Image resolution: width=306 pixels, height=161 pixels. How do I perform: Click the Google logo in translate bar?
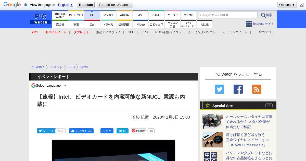(12, 5)
